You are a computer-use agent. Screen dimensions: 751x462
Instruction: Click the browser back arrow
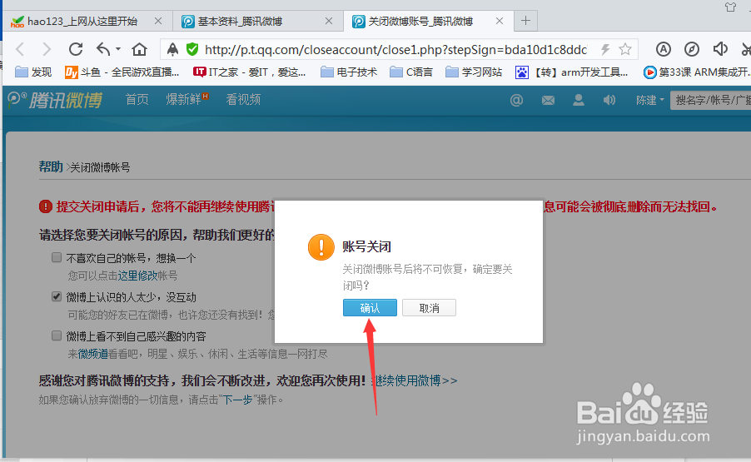coord(20,49)
